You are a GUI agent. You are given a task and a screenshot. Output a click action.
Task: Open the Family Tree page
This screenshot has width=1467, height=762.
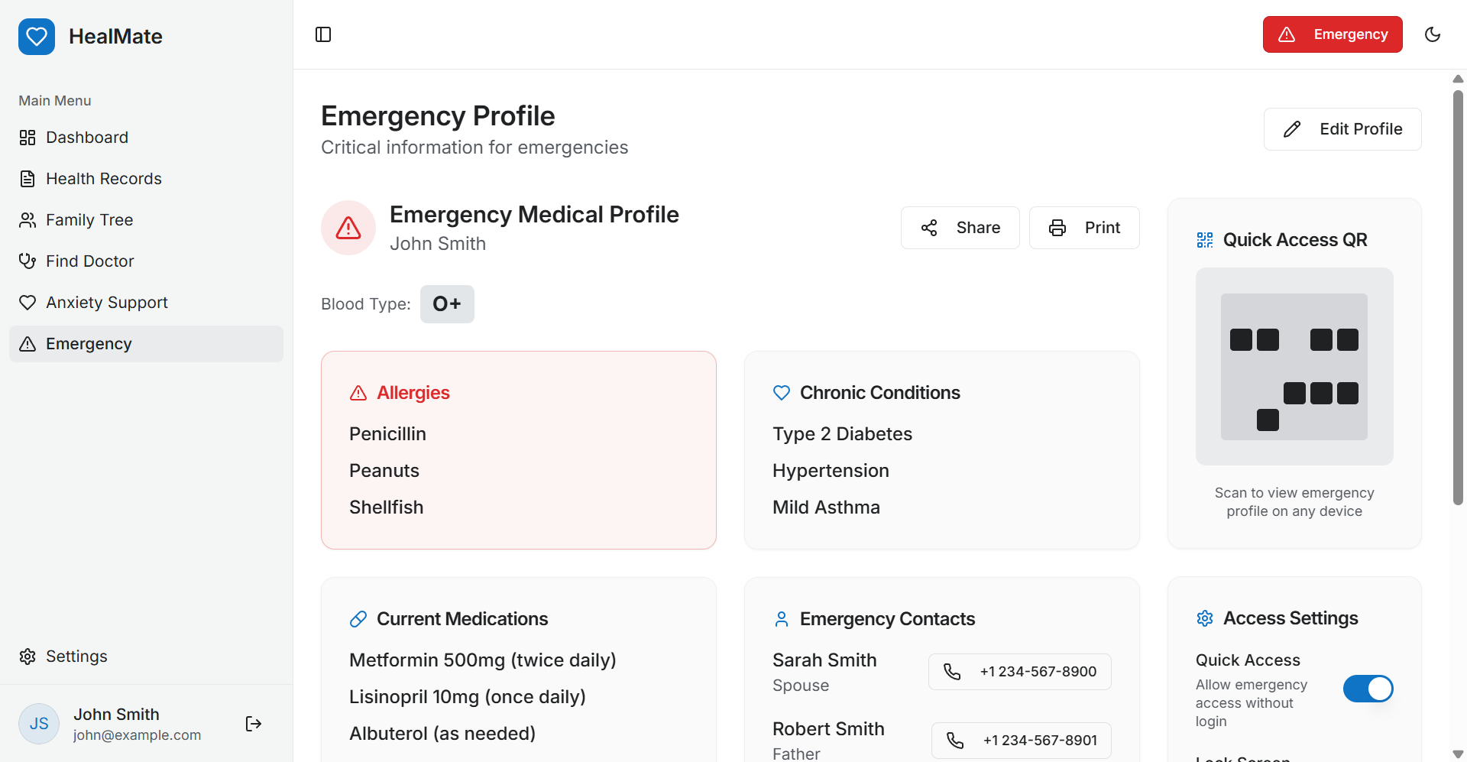pyautogui.click(x=89, y=220)
